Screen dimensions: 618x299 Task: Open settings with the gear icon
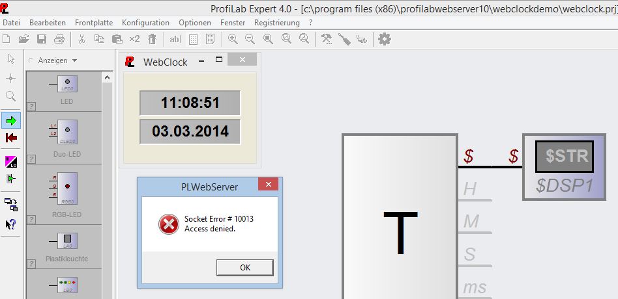pos(384,39)
